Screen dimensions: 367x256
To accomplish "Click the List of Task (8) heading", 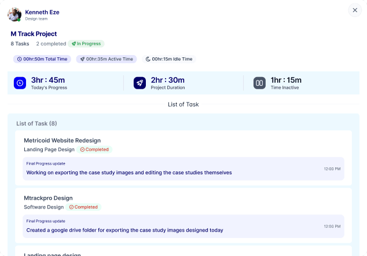I will point(36,123).
